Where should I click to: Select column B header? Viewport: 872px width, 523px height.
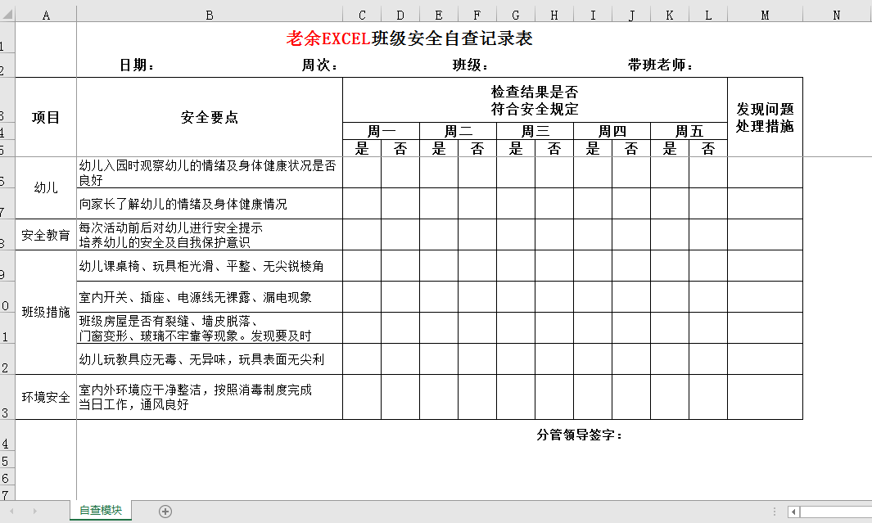point(210,15)
